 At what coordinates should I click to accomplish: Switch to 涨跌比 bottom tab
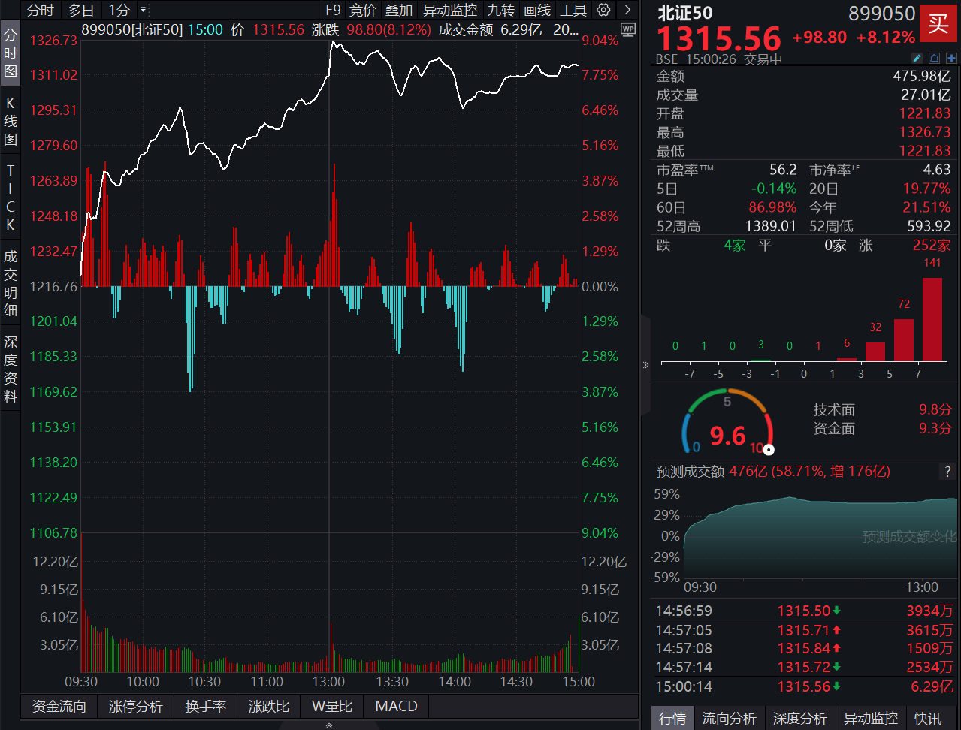[269, 706]
